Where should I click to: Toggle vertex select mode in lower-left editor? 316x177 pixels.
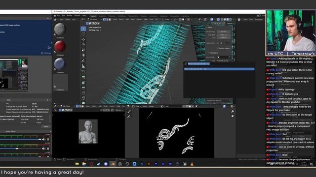[77, 106]
